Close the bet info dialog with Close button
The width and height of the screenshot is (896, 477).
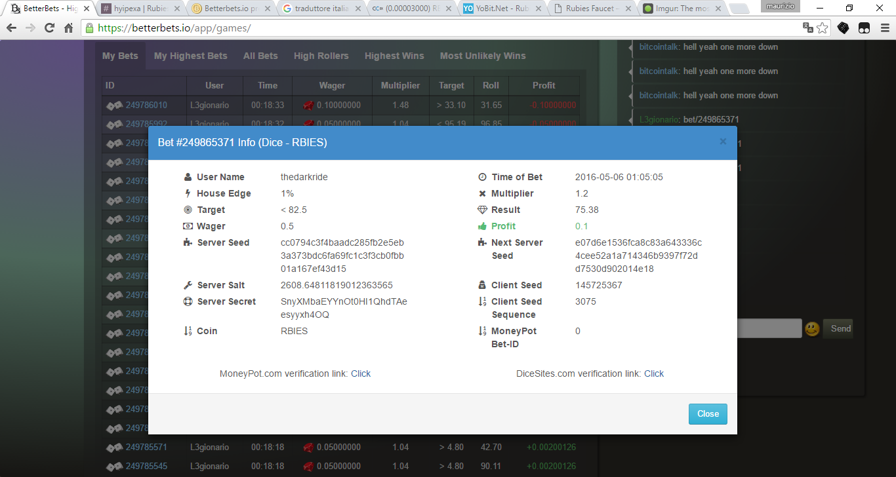coord(708,414)
